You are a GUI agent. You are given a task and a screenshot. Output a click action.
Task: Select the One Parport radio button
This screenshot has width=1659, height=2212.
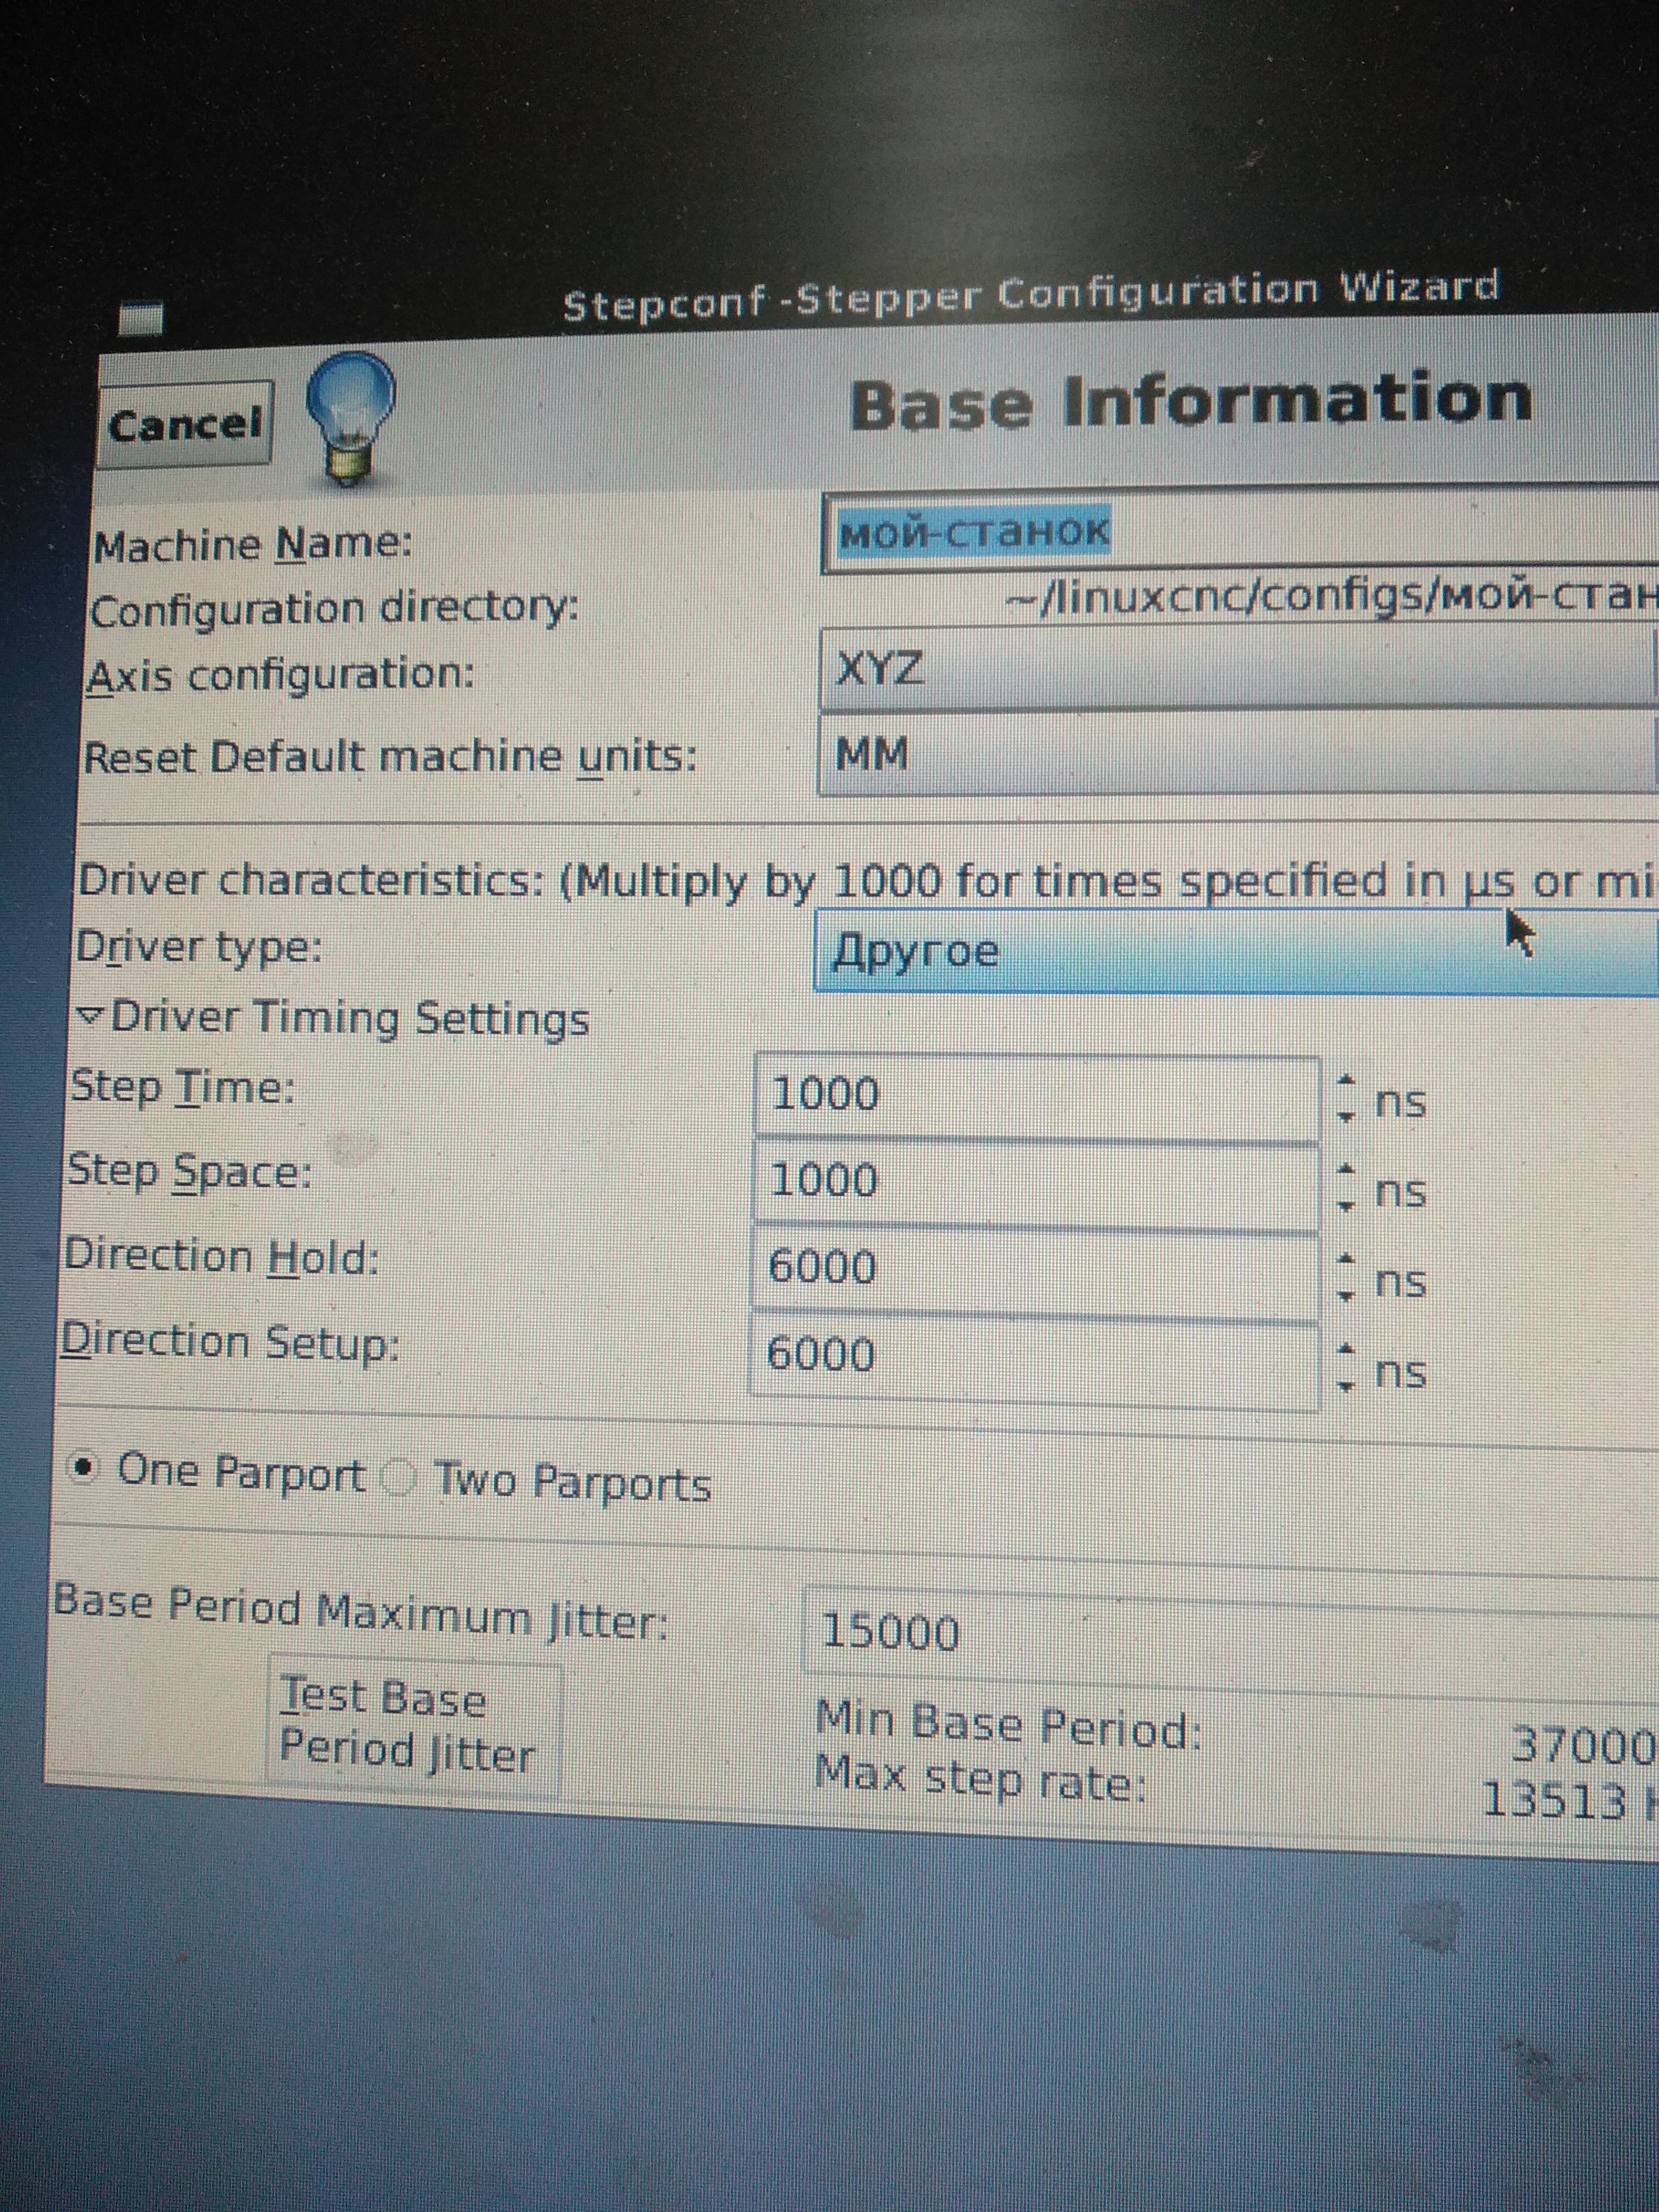click(x=84, y=1468)
